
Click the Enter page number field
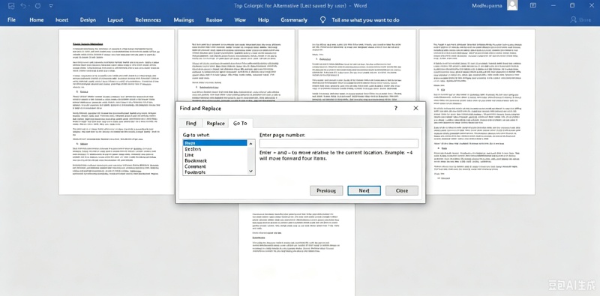click(339, 143)
